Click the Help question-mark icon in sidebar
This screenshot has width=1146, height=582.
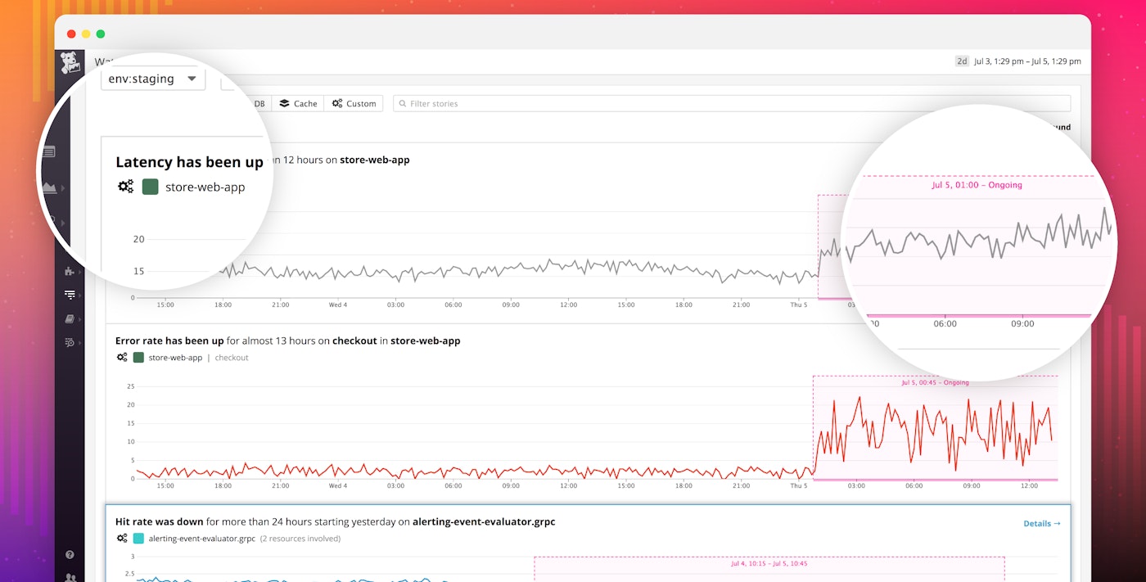70,555
